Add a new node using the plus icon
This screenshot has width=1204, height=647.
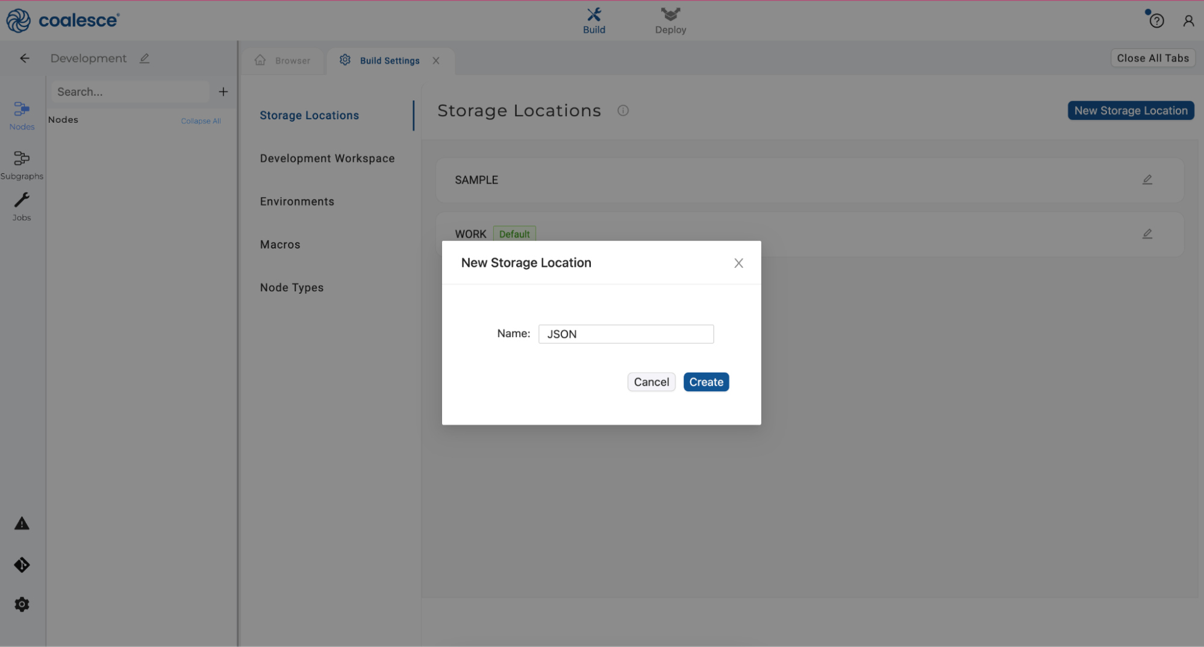pyautogui.click(x=223, y=91)
